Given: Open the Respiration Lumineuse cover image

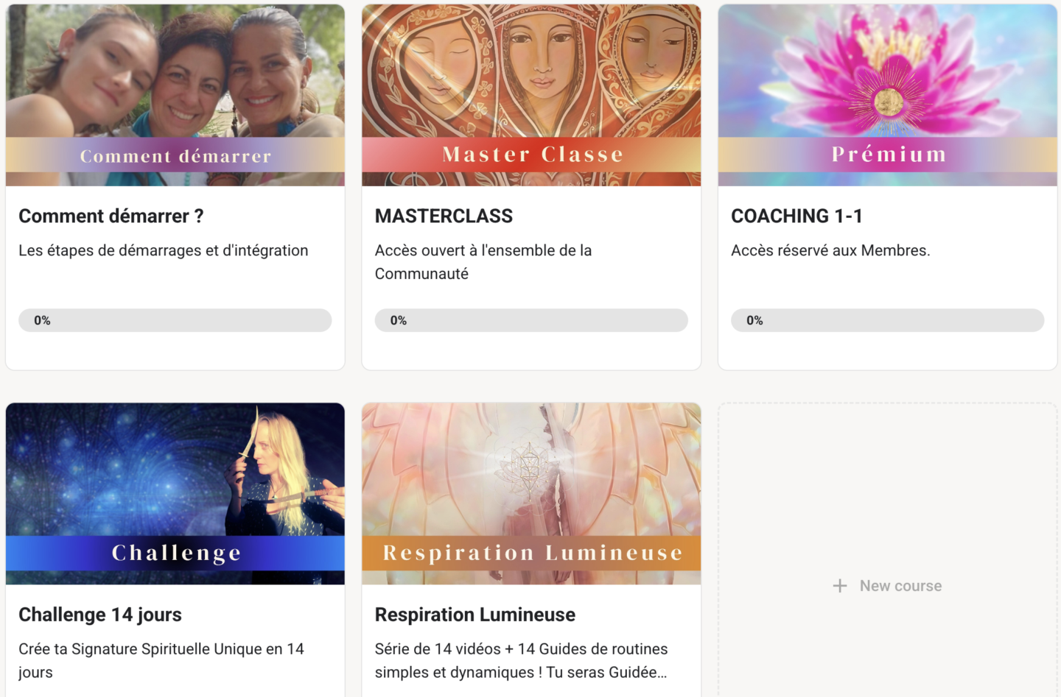Looking at the screenshot, I should click(531, 493).
